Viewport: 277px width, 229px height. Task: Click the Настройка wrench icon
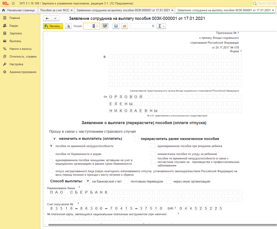(x=5, y=64)
